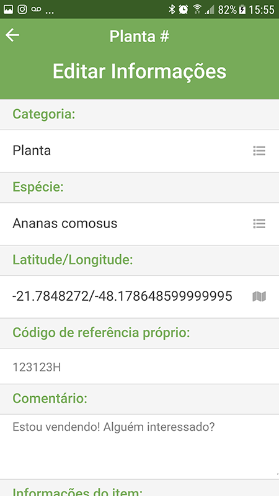Edit the Estou vendendo comment field

[x=139, y=446]
